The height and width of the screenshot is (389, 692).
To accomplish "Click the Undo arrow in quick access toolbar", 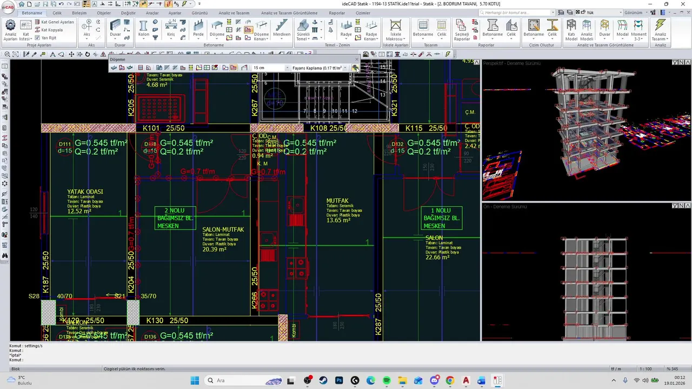I will 62,4.
